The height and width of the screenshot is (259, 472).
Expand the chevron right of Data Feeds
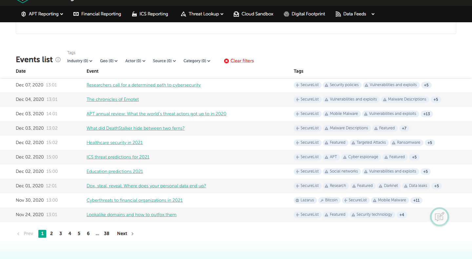(x=373, y=14)
